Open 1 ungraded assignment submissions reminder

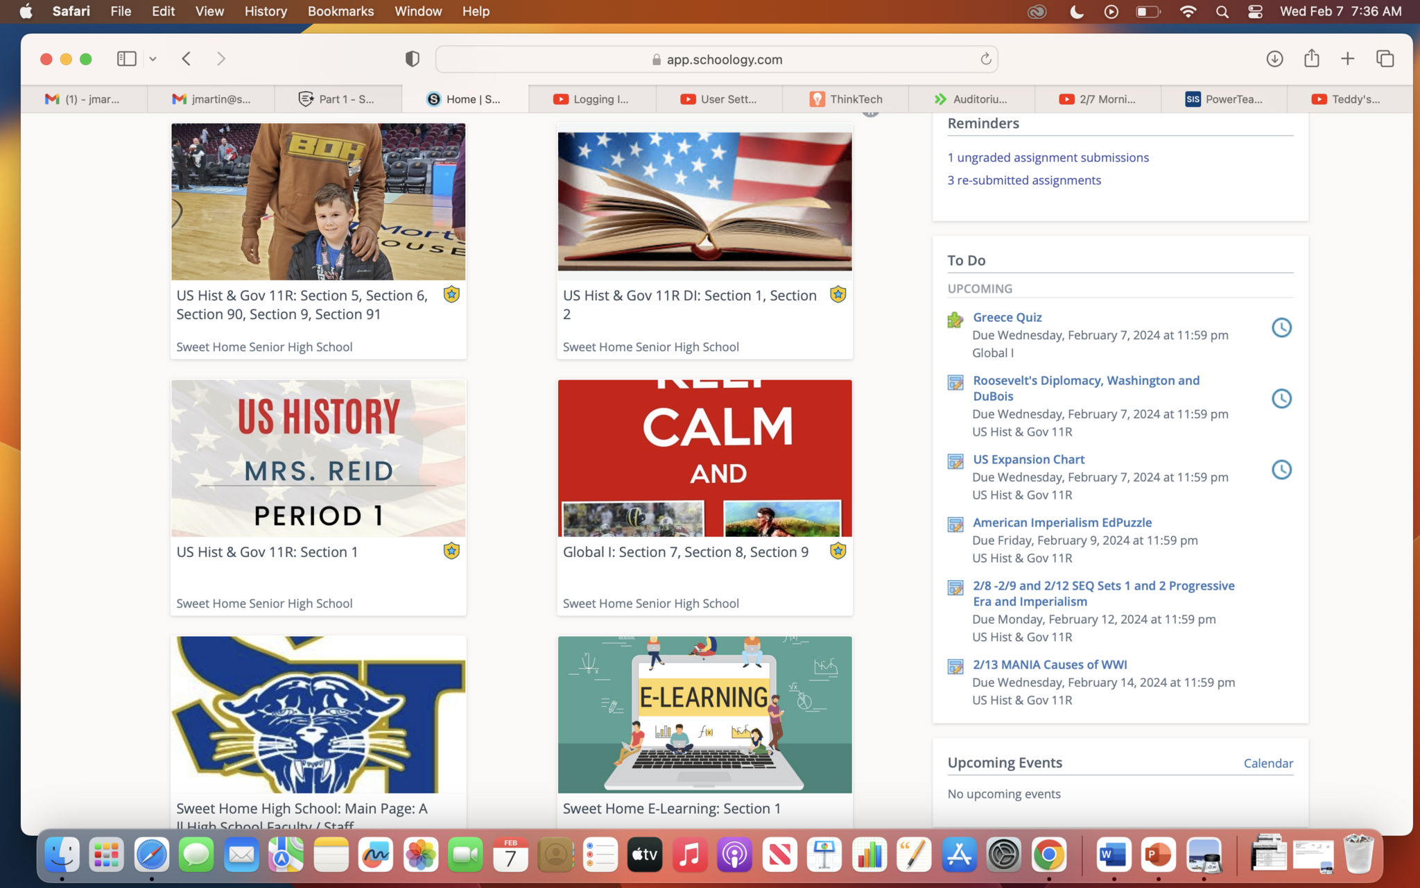coord(1048,157)
